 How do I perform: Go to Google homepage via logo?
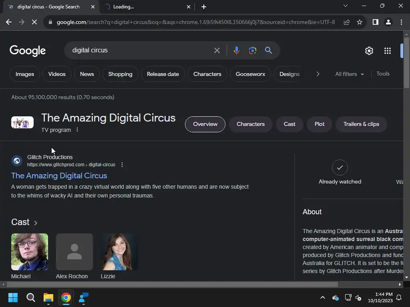click(28, 51)
